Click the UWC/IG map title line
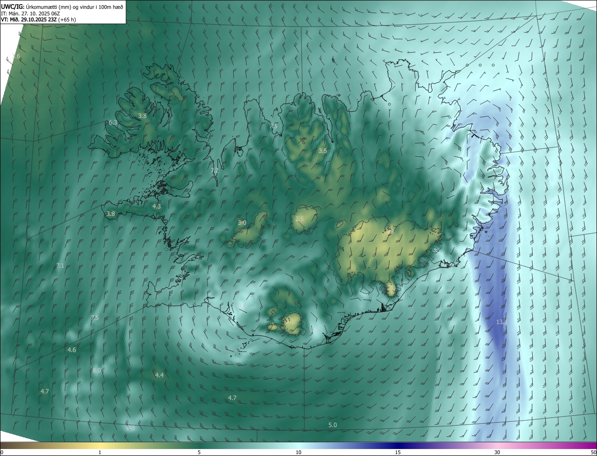This screenshot has width=597, height=456. pos(62,6)
